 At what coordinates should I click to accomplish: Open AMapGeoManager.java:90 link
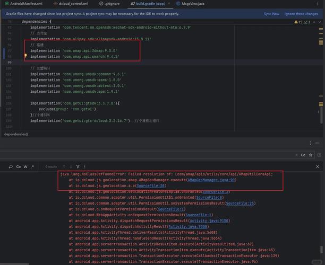[x=211, y=180]
